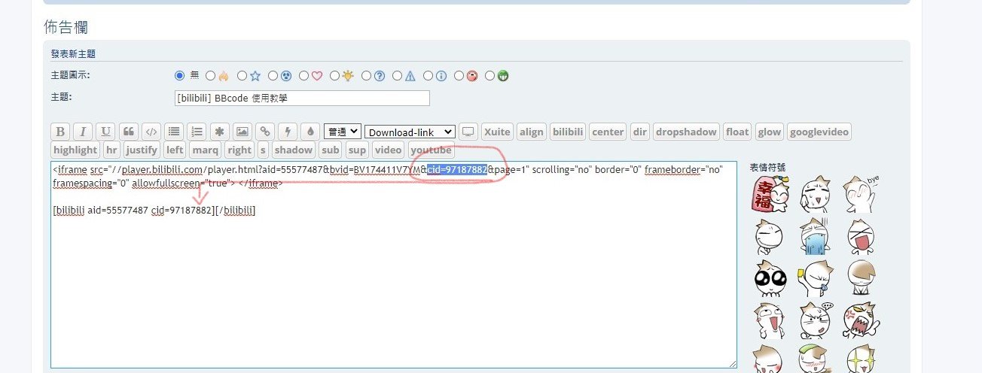Insert code tag using the </> icon
The width and height of the screenshot is (982, 373).
coord(151,132)
